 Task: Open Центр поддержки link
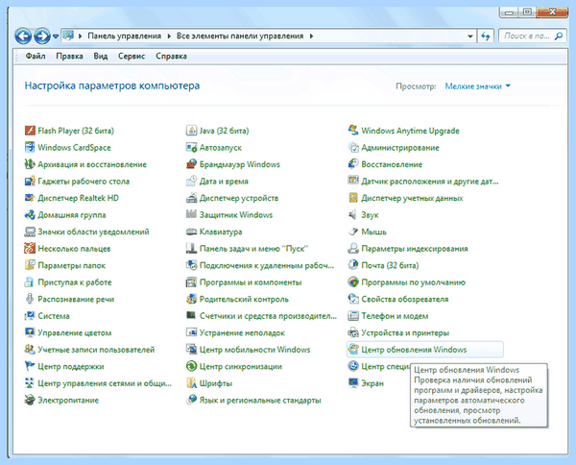(71, 366)
